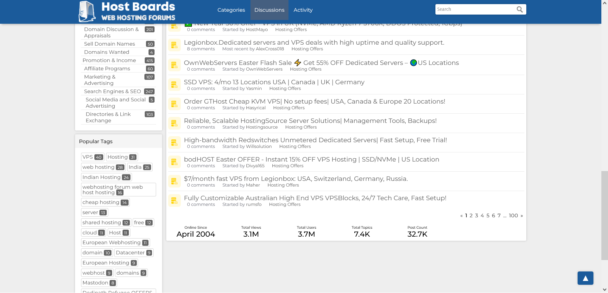This screenshot has width=608, height=293.
Task: Click the page vertical scrollbar thumb
Action: [x=605, y=215]
